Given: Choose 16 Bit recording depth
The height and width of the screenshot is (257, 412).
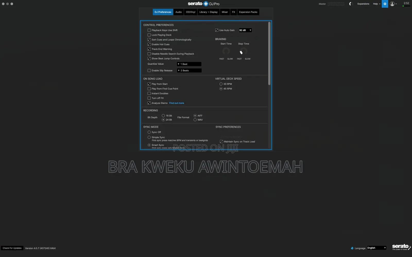Looking at the screenshot, I should [x=163, y=116].
